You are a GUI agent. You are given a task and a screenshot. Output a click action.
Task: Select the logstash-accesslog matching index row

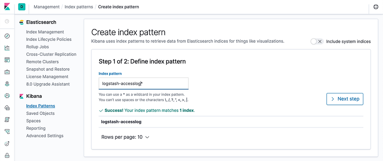[231, 122]
